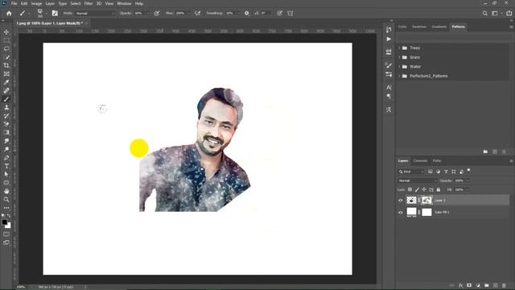The width and height of the screenshot is (515, 290).
Task: Toggle lock image pixels brush icon
Action: pyautogui.click(x=417, y=190)
